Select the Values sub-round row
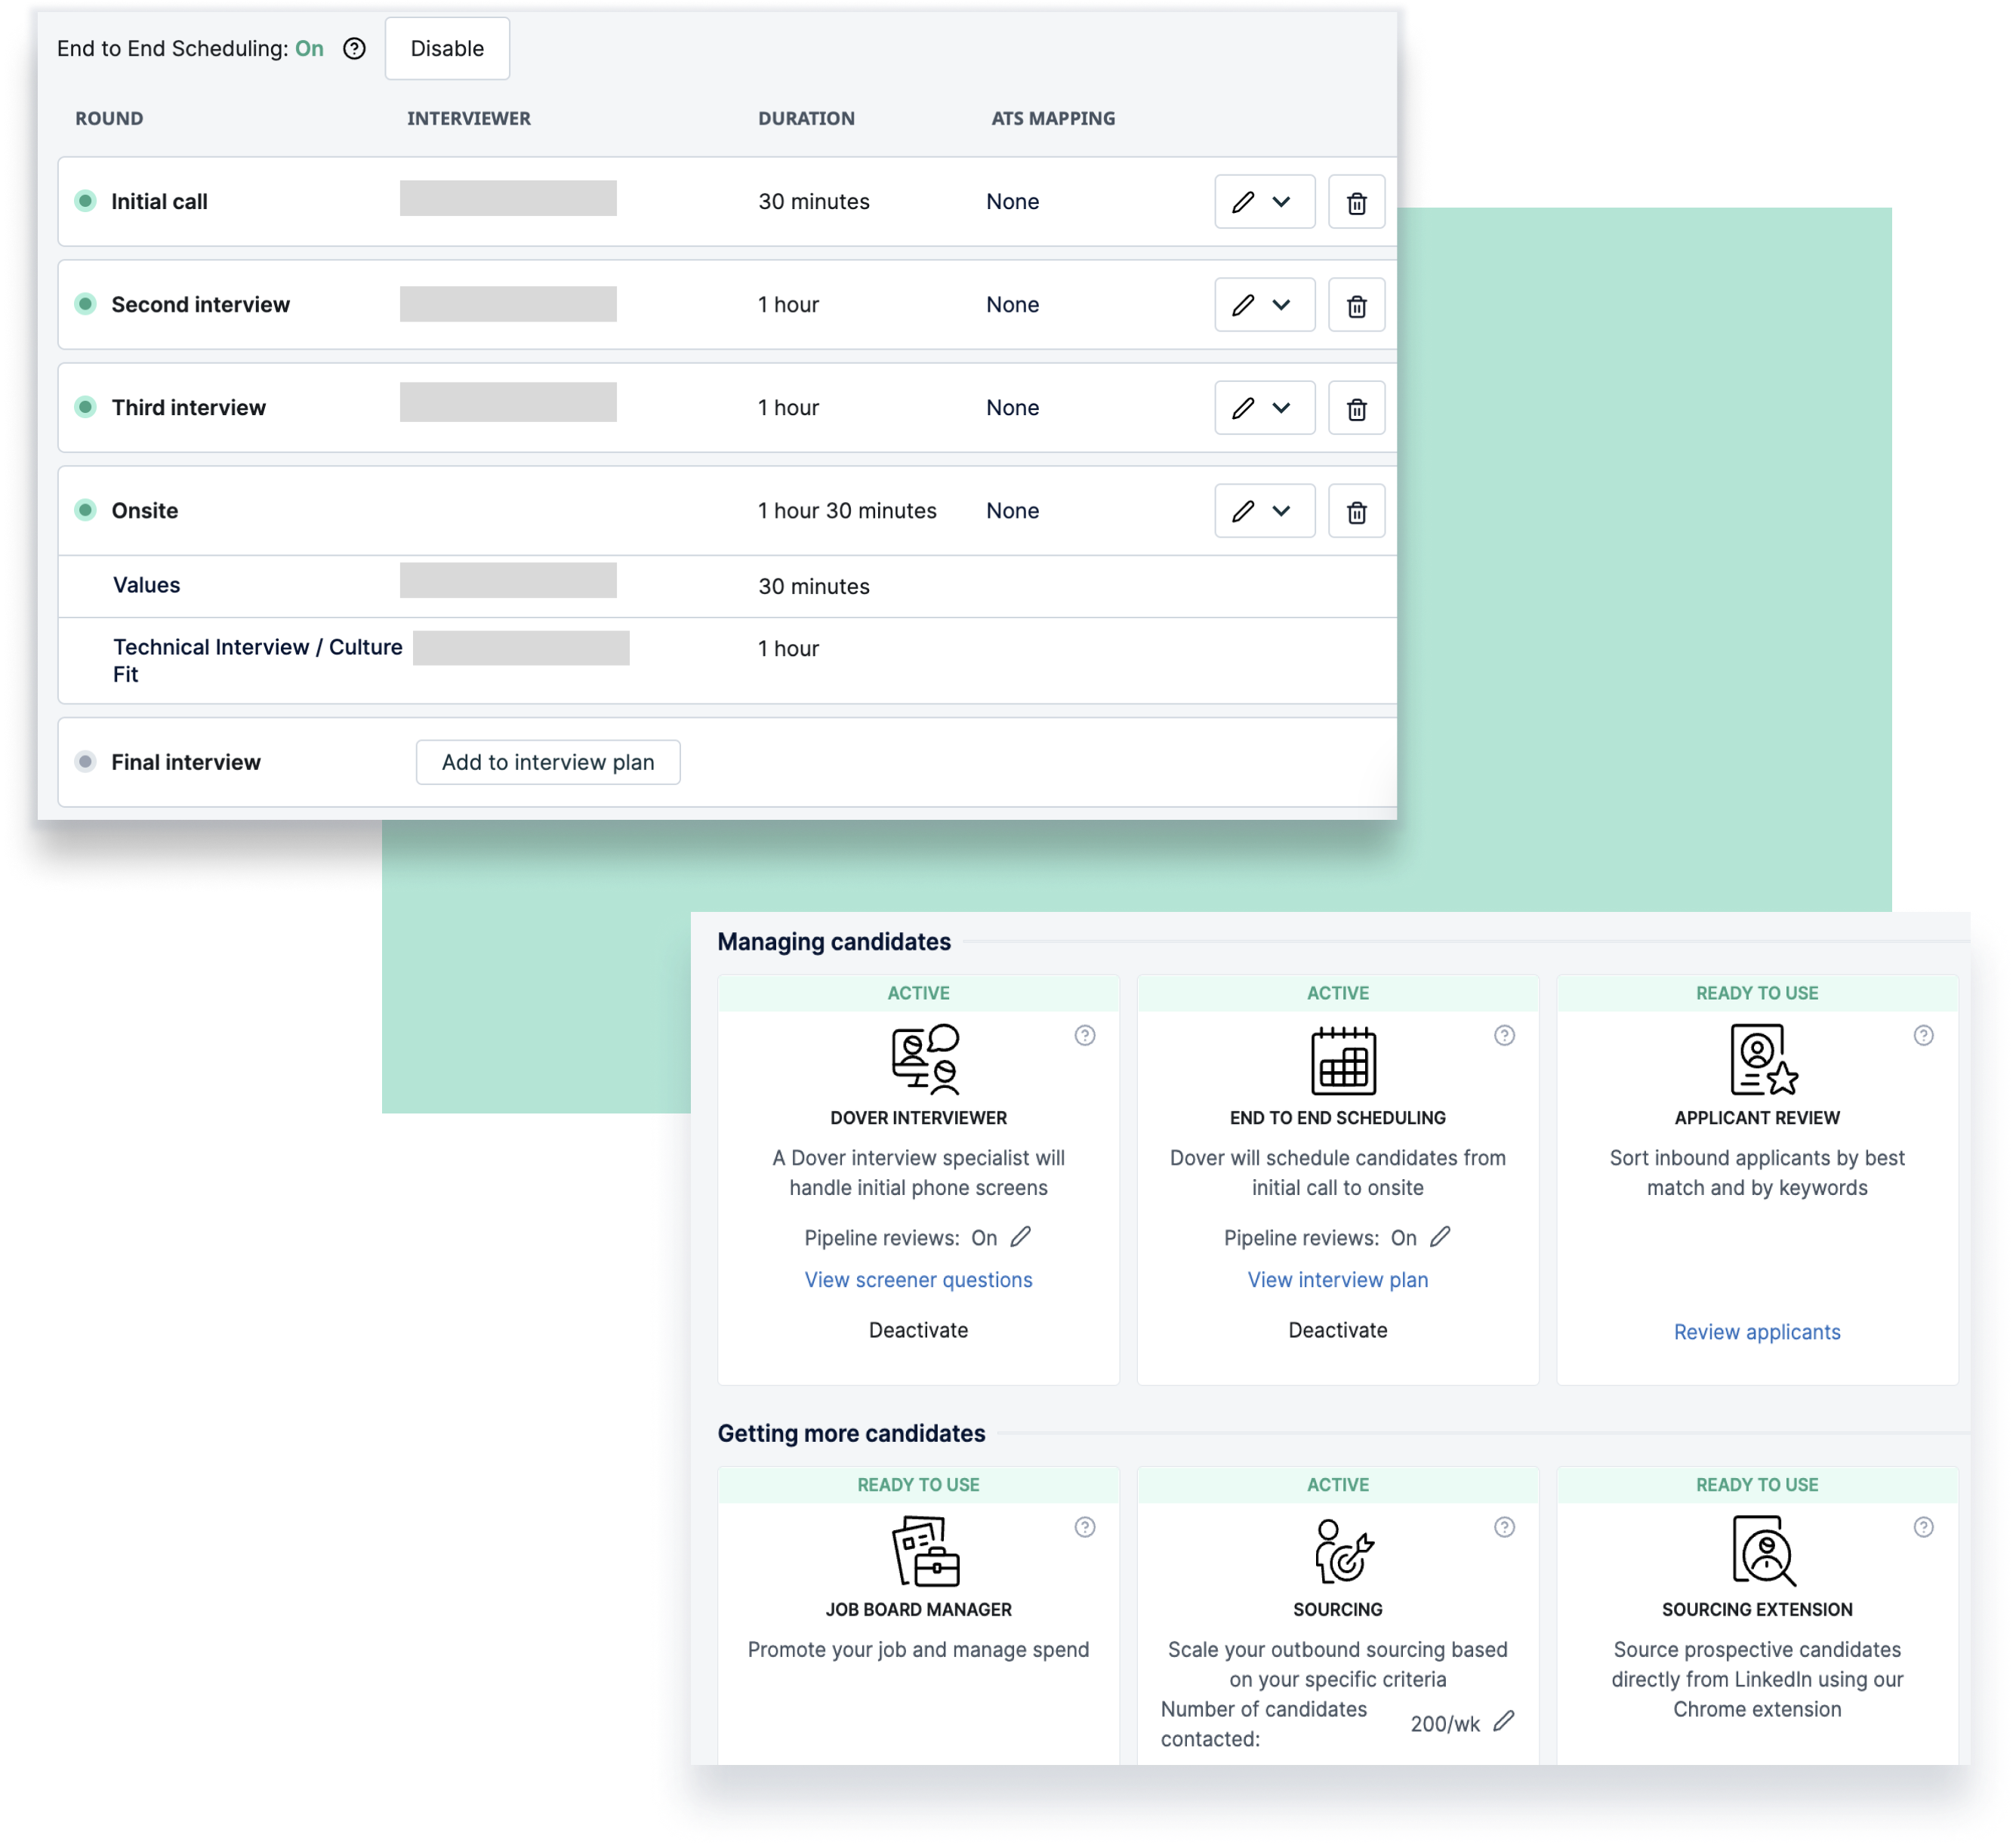 coord(727,586)
